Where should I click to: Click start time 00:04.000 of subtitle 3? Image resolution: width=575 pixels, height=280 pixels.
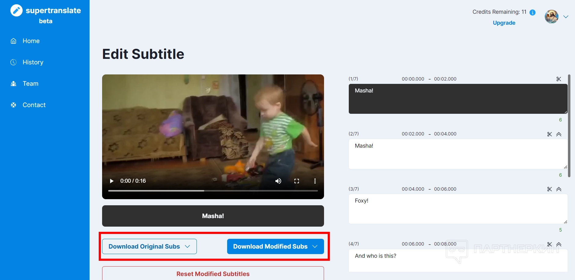click(413, 189)
